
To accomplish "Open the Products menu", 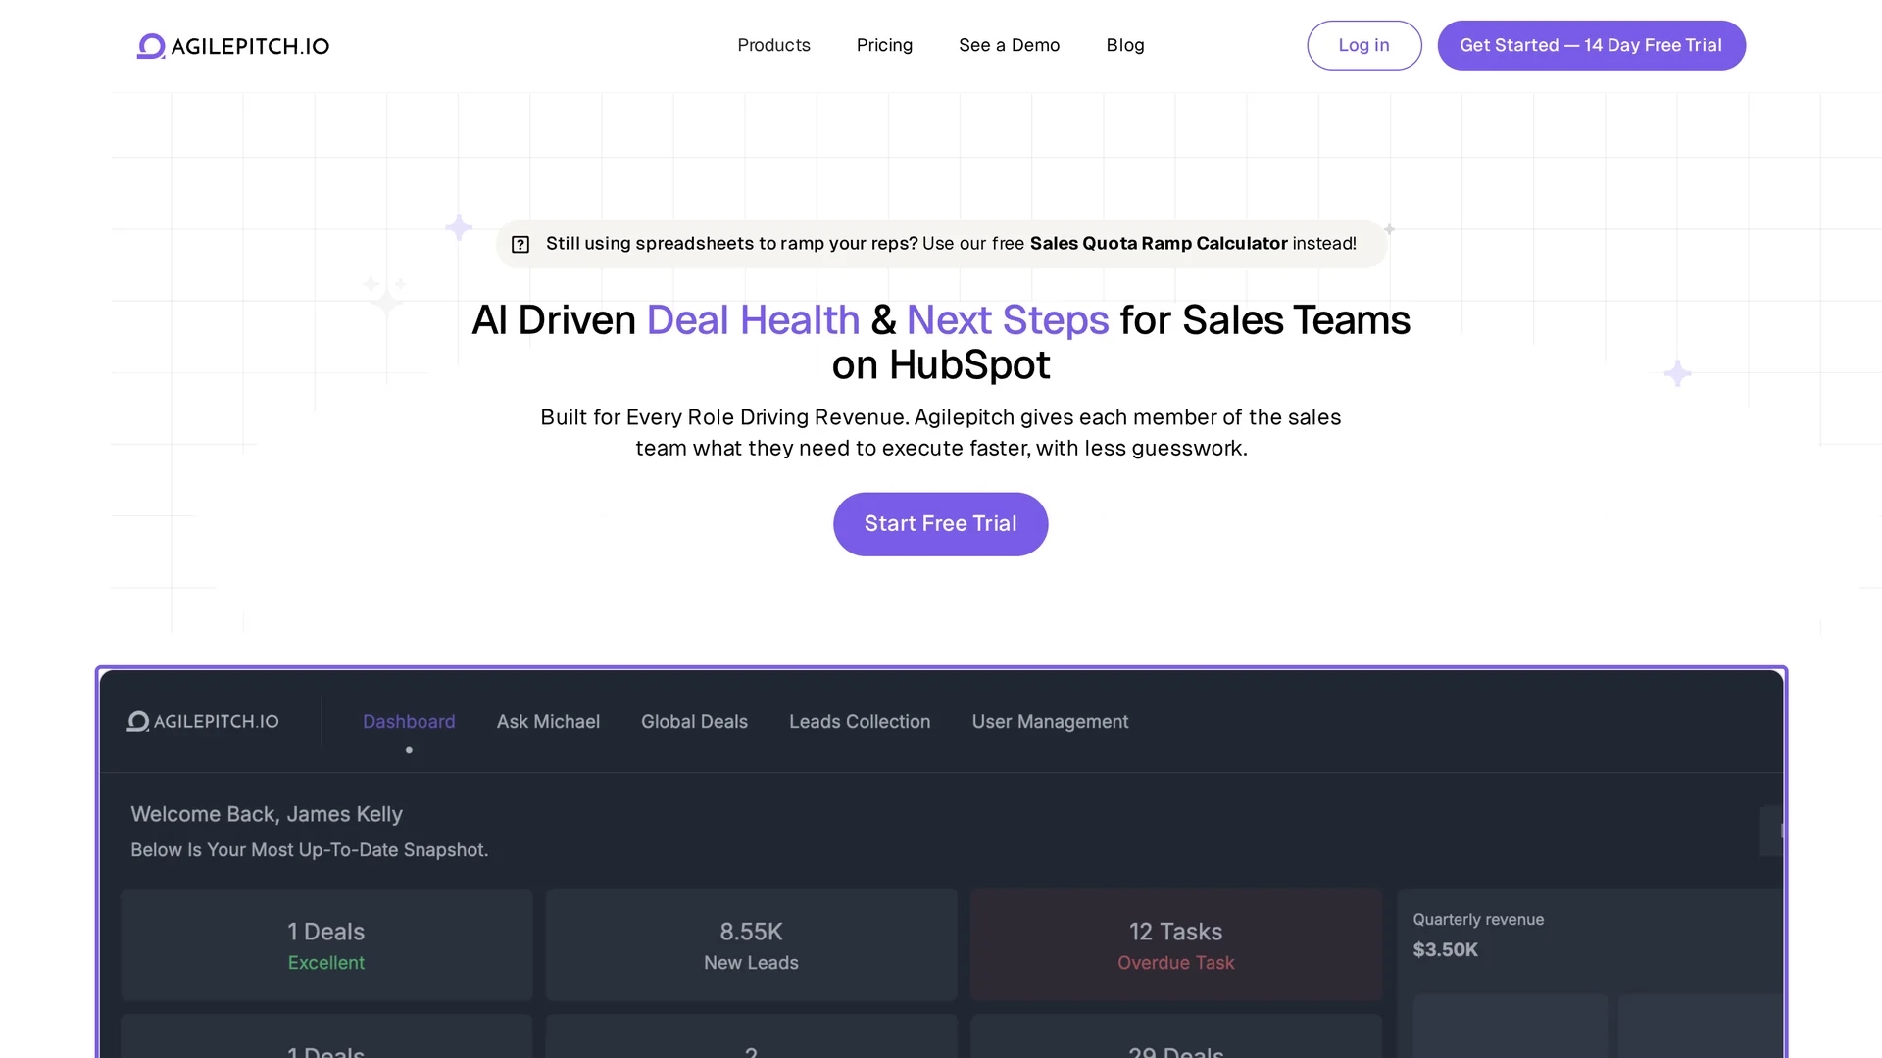I will pyautogui.click(x=773, y=45).
